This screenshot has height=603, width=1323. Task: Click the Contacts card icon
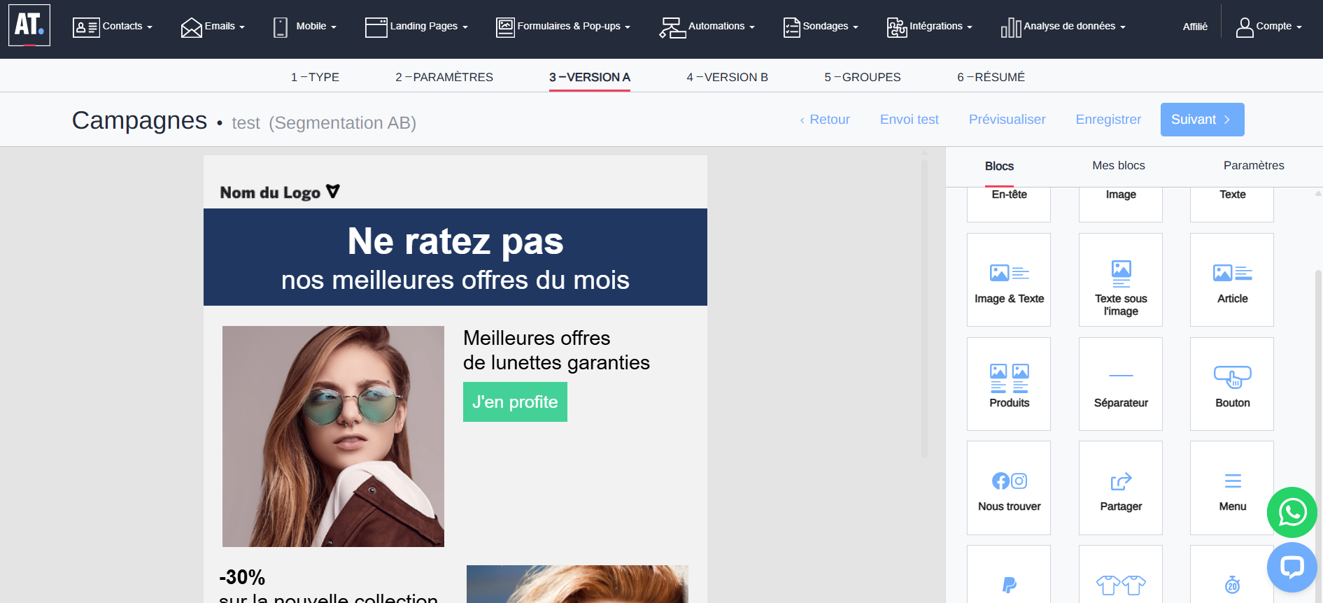point(86,27)
